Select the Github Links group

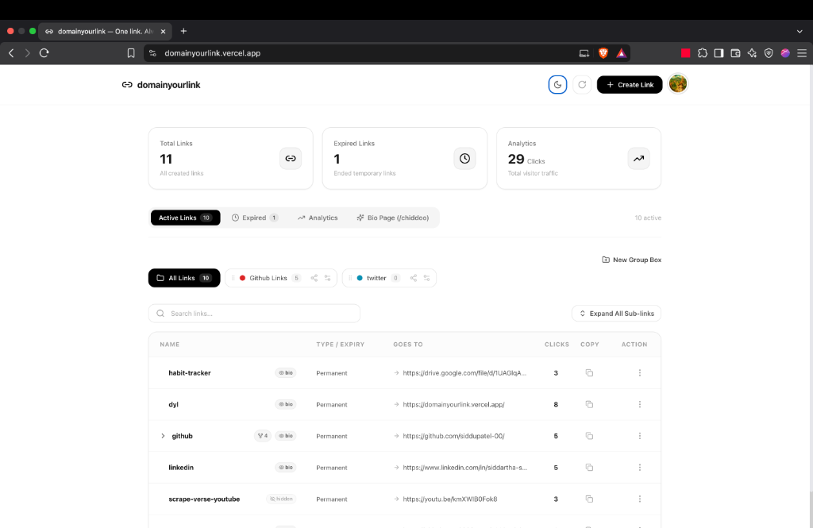[x=268, y=278]
